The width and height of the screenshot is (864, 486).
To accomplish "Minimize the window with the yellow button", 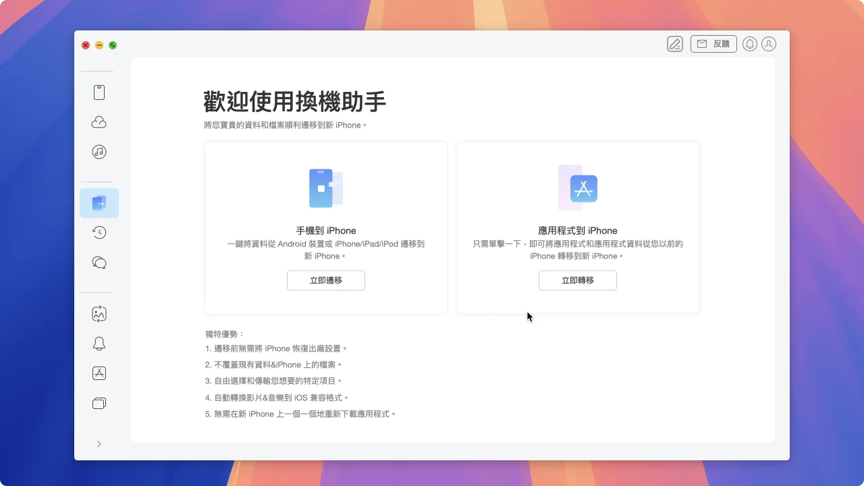I will pyautogui.click(x=99, y=45).
